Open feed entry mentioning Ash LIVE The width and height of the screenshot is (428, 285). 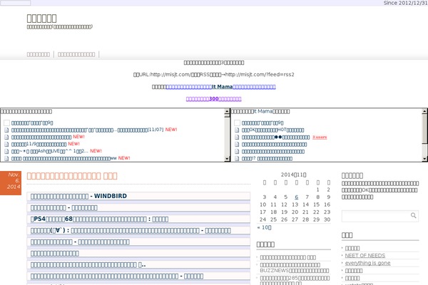coord(50,151)
